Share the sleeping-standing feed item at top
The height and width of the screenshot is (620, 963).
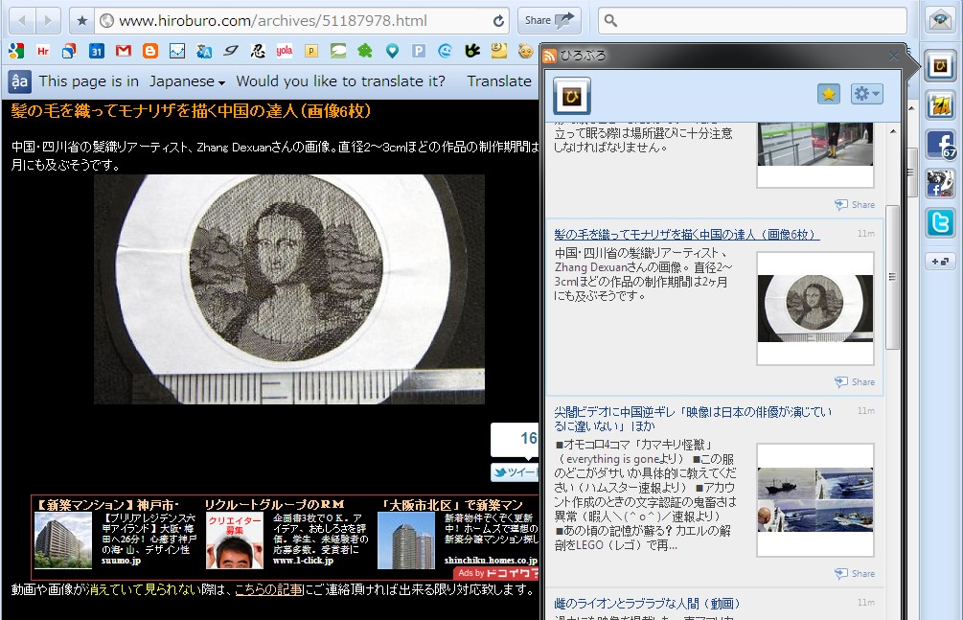click(855, 205)
